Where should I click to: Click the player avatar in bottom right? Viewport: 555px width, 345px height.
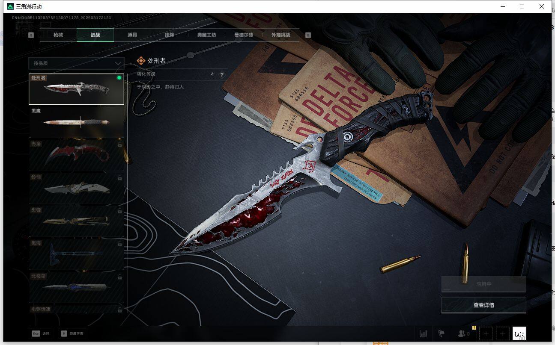coord(519,333)
